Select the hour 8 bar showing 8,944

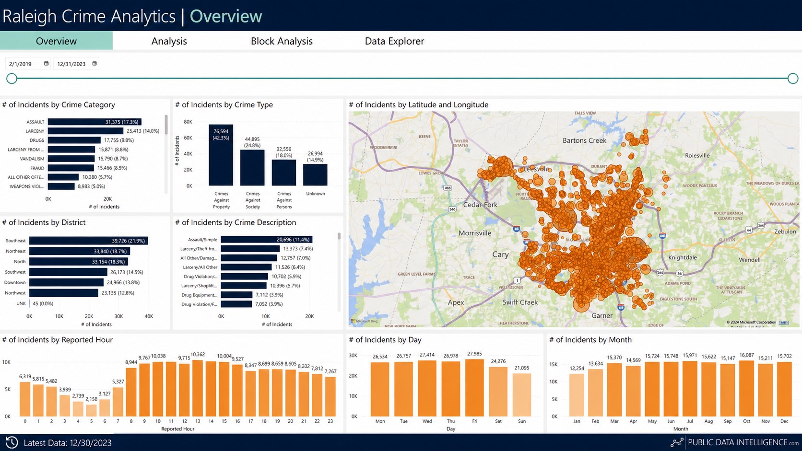[x=131, y=392]
